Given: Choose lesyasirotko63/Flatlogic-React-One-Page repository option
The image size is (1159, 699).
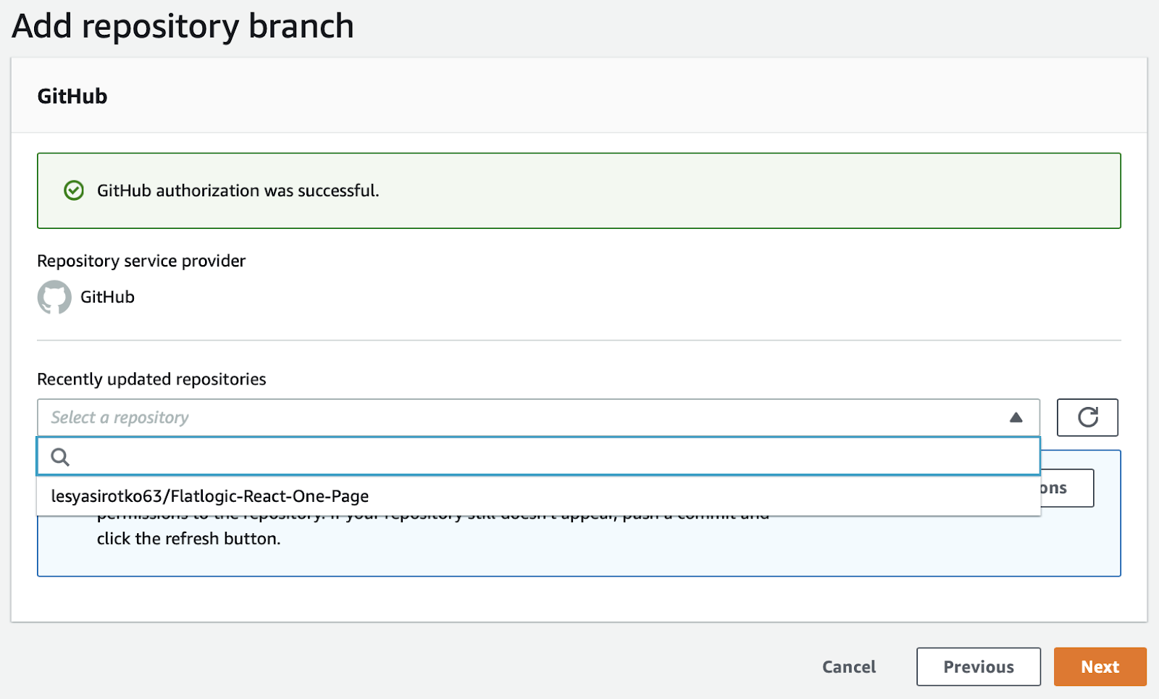Looking at the screenshot, I should click(x=538, y=496).
